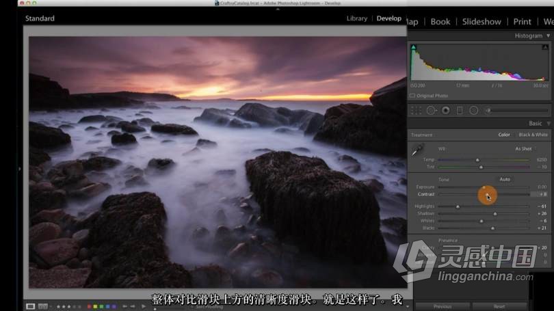Click the Reset button

[499, 306]
